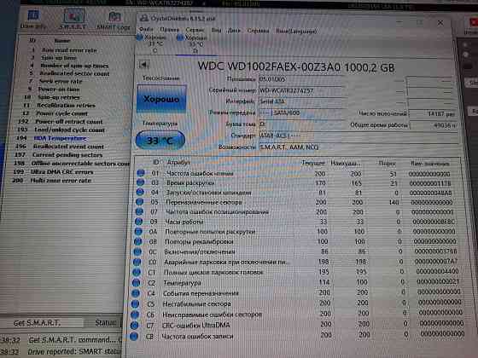This screenshot has width=478, height=358.
Task: Open the Файл menu in CrystalDiskInfo
Action: click(146, 30)
